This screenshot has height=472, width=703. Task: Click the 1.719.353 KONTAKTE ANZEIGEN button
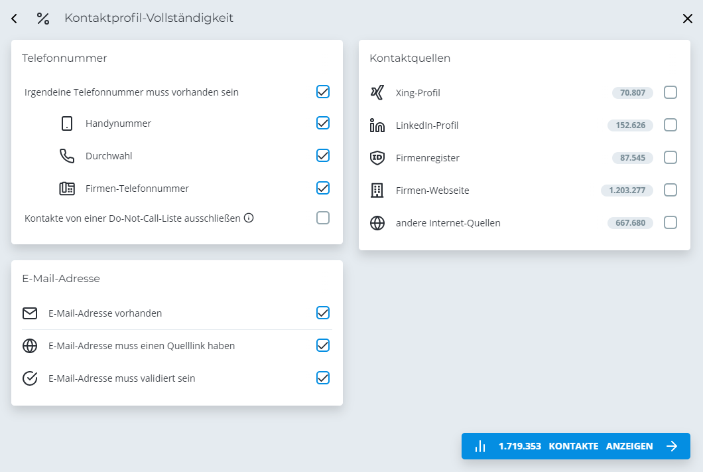click(x=576, y=446)
